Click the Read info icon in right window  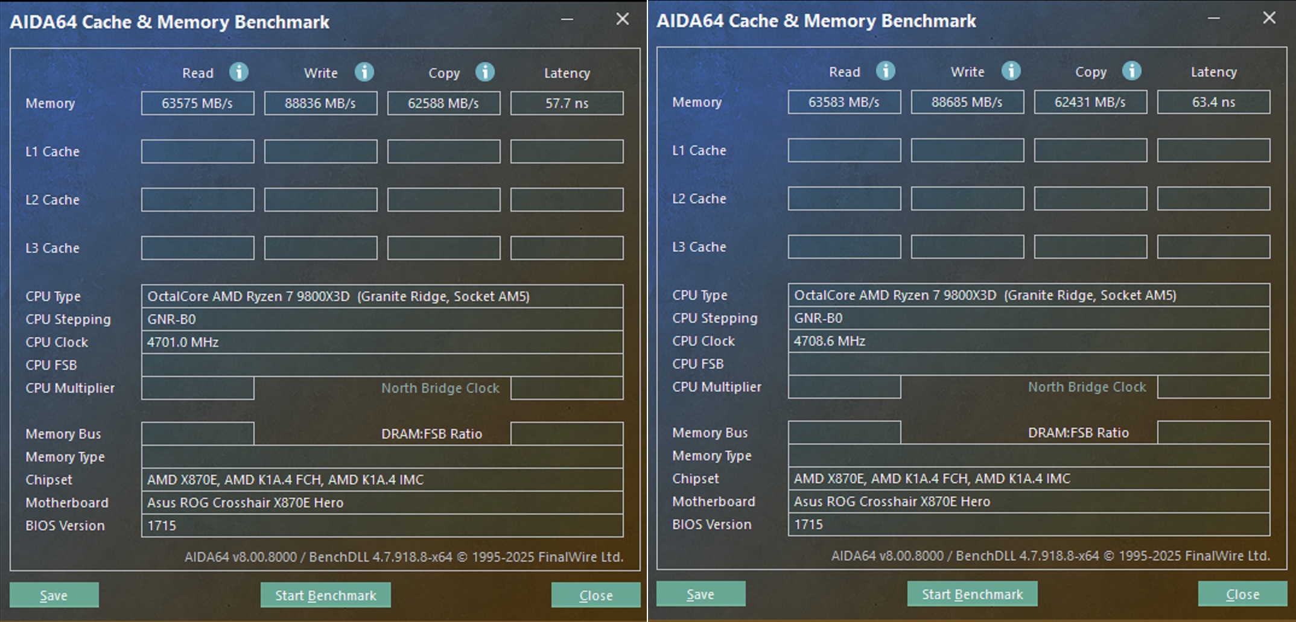(886, 71)
